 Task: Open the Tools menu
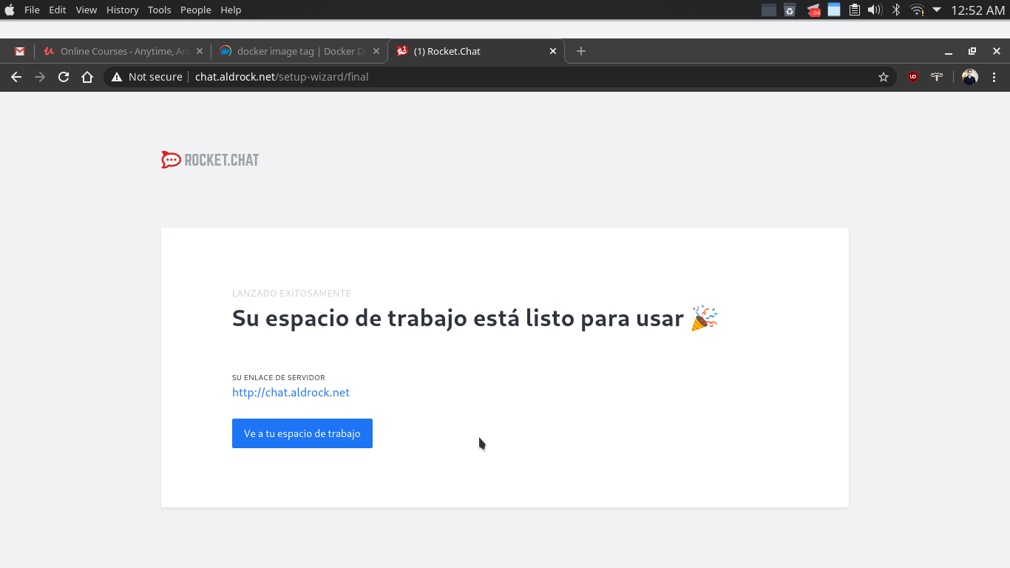click(x=159, y=10)
